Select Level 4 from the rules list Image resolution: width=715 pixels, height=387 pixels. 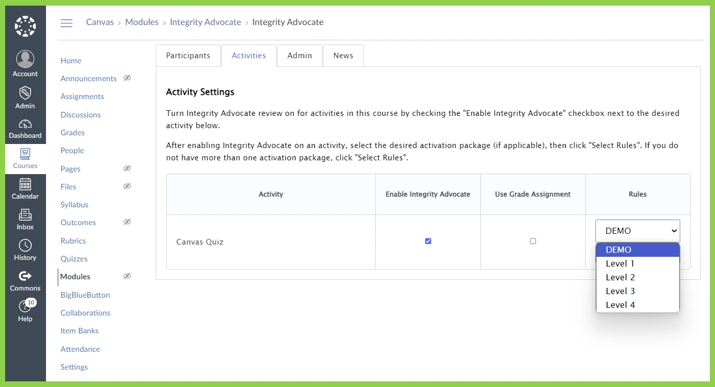(x=638, y=305)
